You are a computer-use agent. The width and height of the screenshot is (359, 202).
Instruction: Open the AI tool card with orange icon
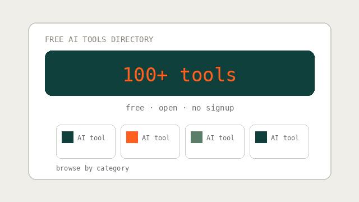(150, 141)
